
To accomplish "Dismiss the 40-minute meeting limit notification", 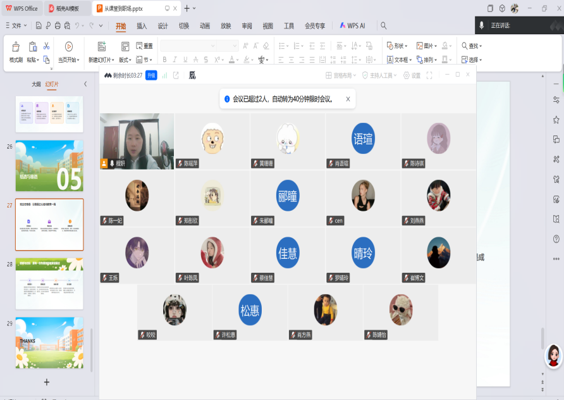I will click(x=348, y=99).
